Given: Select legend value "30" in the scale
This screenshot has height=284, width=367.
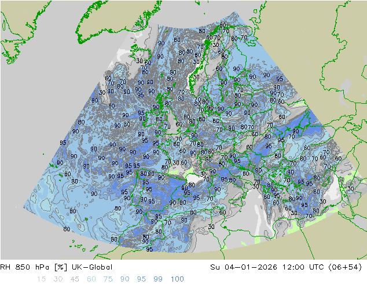Looking at the screenshot, I should 58,279.
